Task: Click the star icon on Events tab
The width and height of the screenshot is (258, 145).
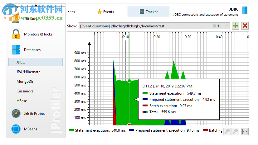Action: pos(100,12)
